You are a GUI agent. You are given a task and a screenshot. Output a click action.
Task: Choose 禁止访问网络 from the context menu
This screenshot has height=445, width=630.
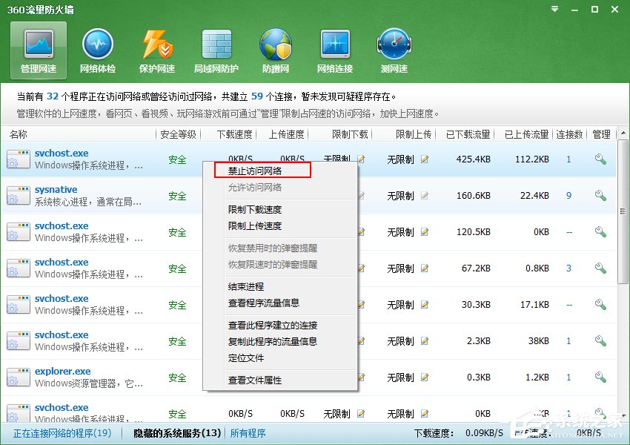255,170
